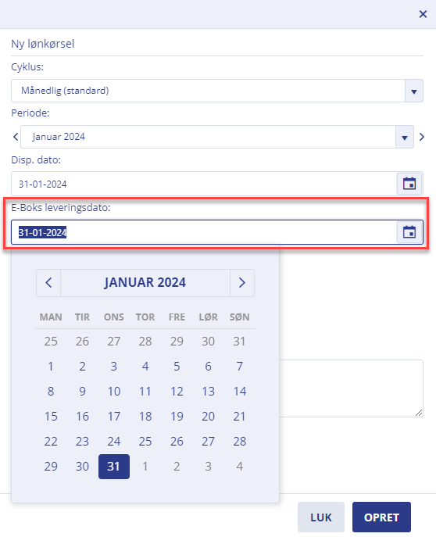436x537 pixels.
Task: Click the Disp. dato input field
Action: pyautogui.click(x=204, y=184)
